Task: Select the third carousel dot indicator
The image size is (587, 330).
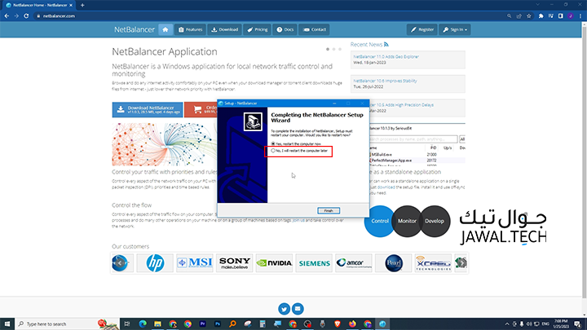Action: click(340, 49)
